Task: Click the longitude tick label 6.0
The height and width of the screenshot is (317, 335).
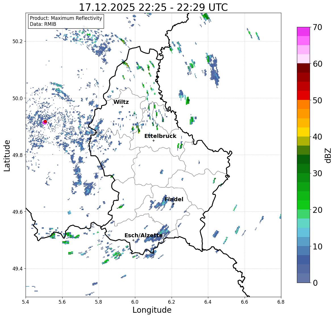Action: point(135,302)
